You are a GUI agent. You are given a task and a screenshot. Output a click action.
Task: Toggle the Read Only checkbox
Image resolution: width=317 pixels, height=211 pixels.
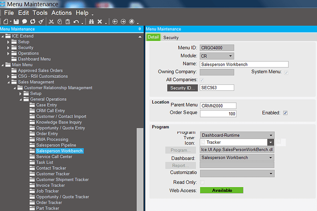pos(202,182)
